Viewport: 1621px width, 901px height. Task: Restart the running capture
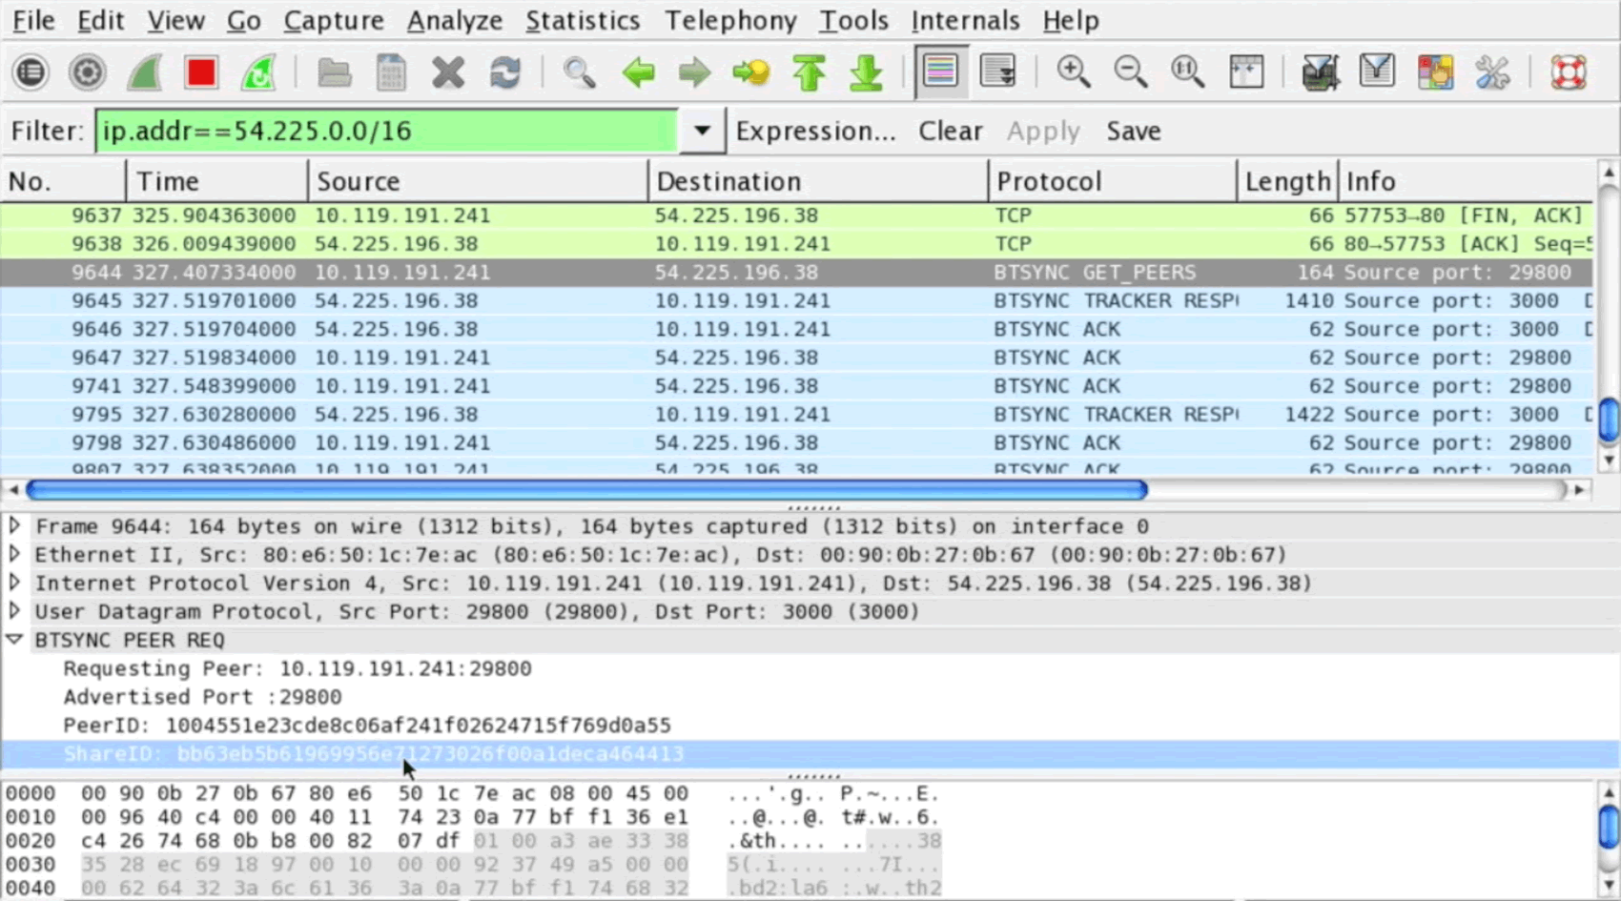(x=258, y=72)
